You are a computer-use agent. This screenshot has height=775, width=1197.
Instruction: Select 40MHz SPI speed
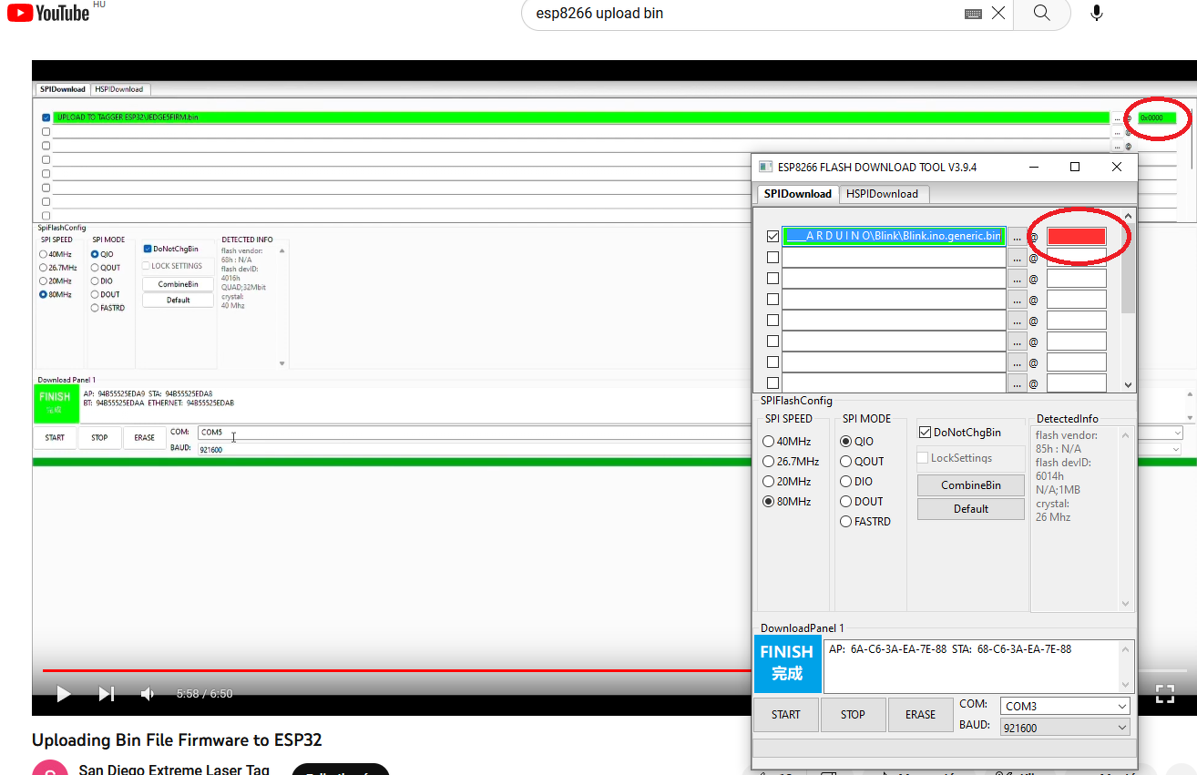click(787, 442)
